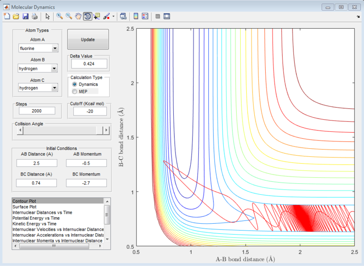Insert a colorbar using the toolbar icon
364x266 pixels.
tap(136, 16)
